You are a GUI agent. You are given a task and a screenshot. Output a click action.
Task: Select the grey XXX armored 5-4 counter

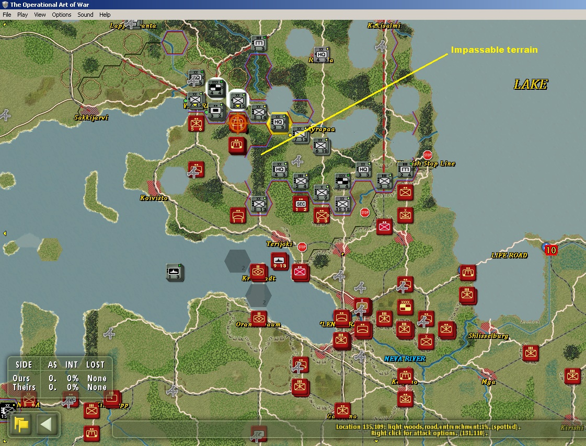click(x=342, y=181)
